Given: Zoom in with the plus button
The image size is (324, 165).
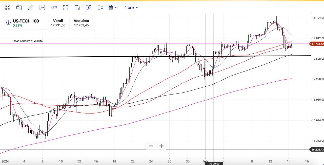Looking at the screenshot, I should 161,146.
